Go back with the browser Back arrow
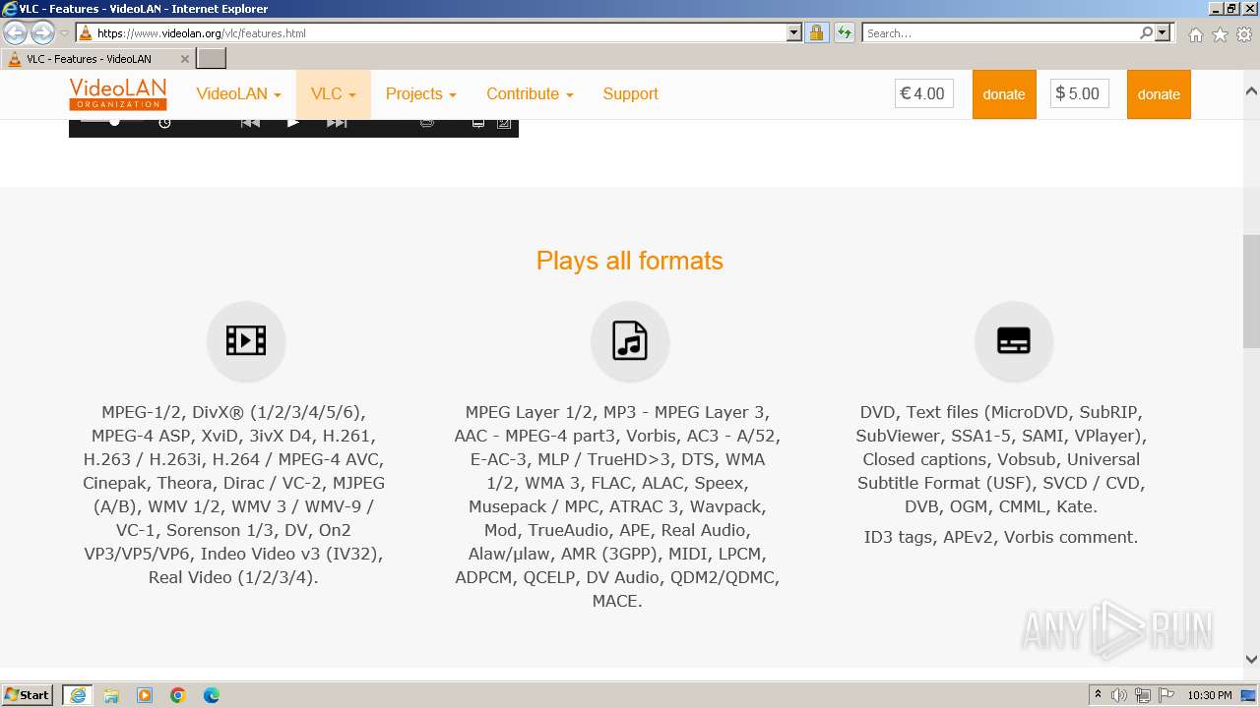The height and width of the screenshot is (708, 1260). click(x=16, y=32)
